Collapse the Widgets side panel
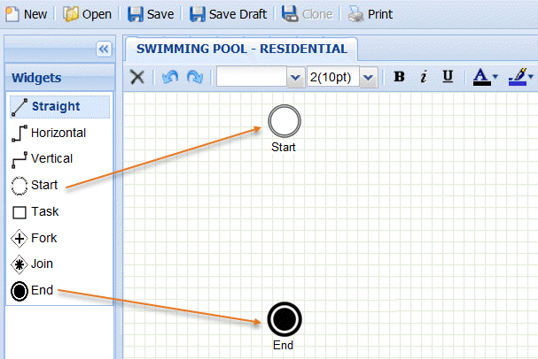Viewport: 538px width, 359px height. click(x=103, y=50)
